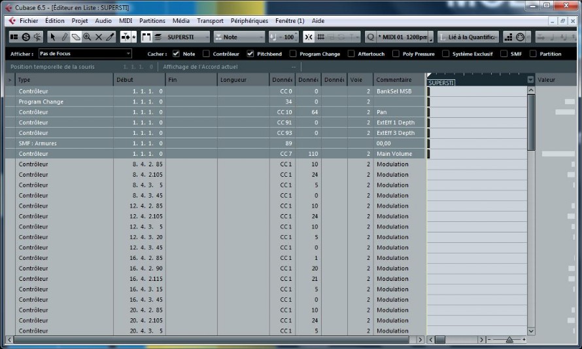Select the Erase tool
The width and height of the screenshot is (582, 349).
click(76, 37)
